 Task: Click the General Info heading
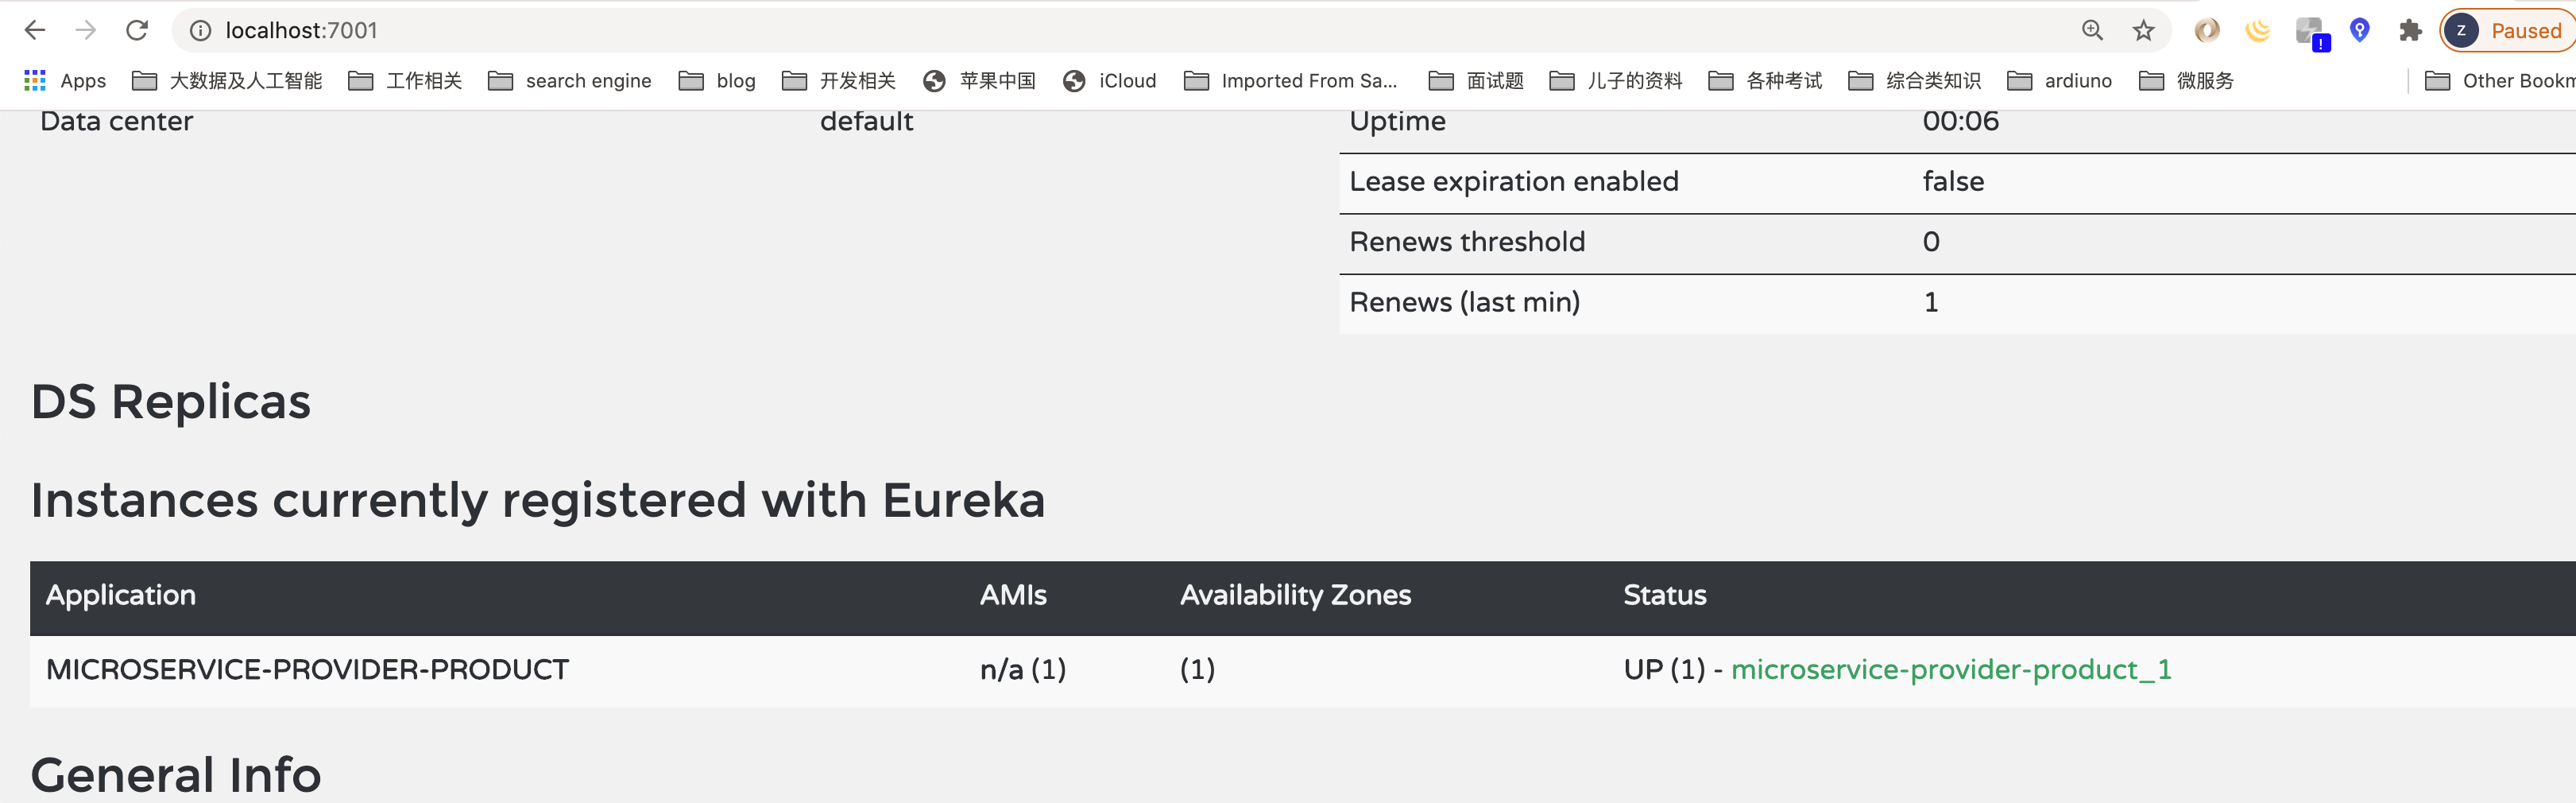[x=176, y=775]
